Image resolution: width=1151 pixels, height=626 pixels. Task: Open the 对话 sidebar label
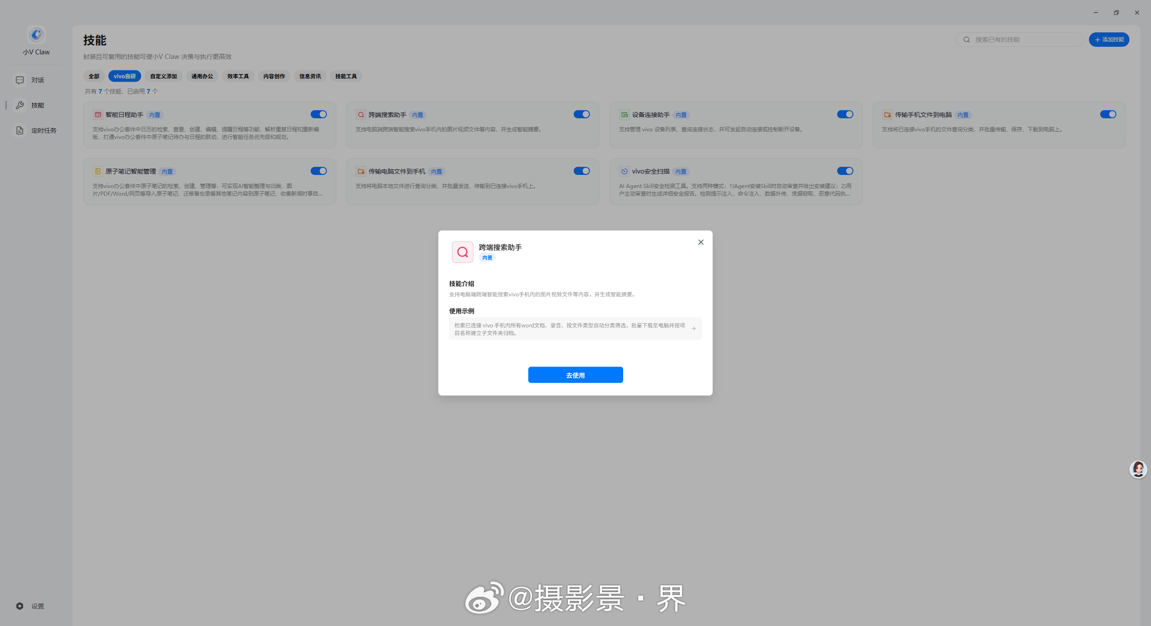click(x=38, y=80)
